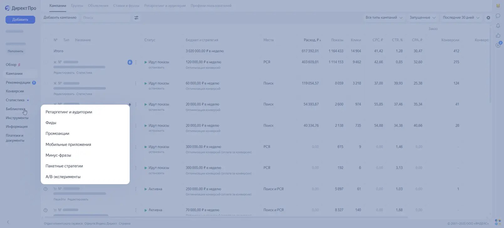Click blue lightning icon in 120 000 ₽ campaign row
The height and width of the screenshot is (228, 504).
(x=130, y=62)
